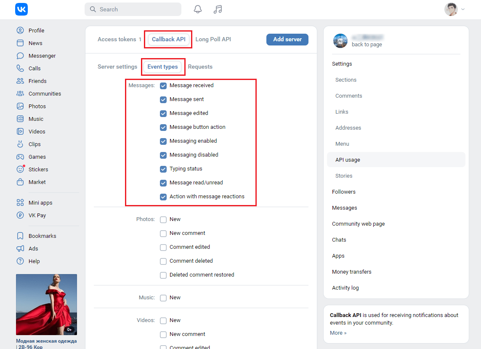Click the Clips sidebar icon
This screenshot has width=481, height=349.
pyautogui.click(x=20, y=144)
